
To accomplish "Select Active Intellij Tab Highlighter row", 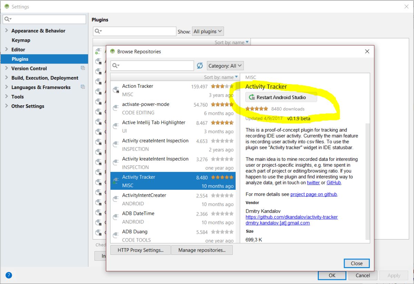I will click(173, 127).
